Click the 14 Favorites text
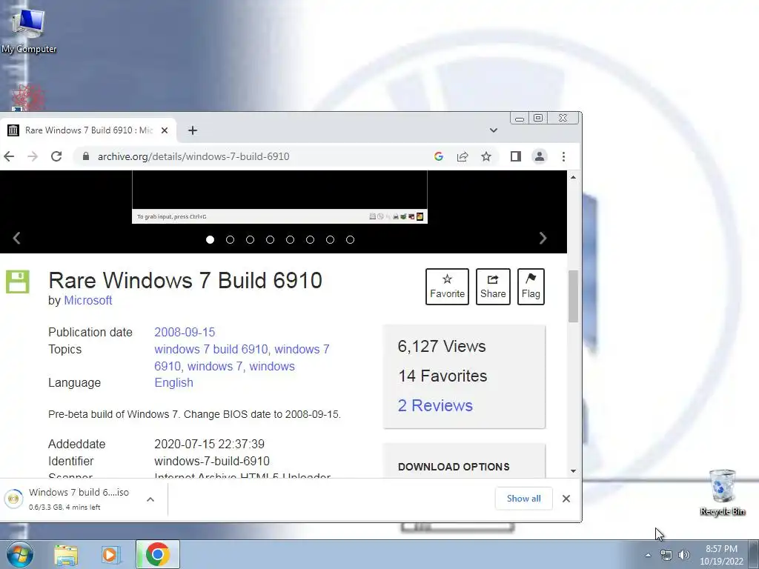 click(443, 376)
